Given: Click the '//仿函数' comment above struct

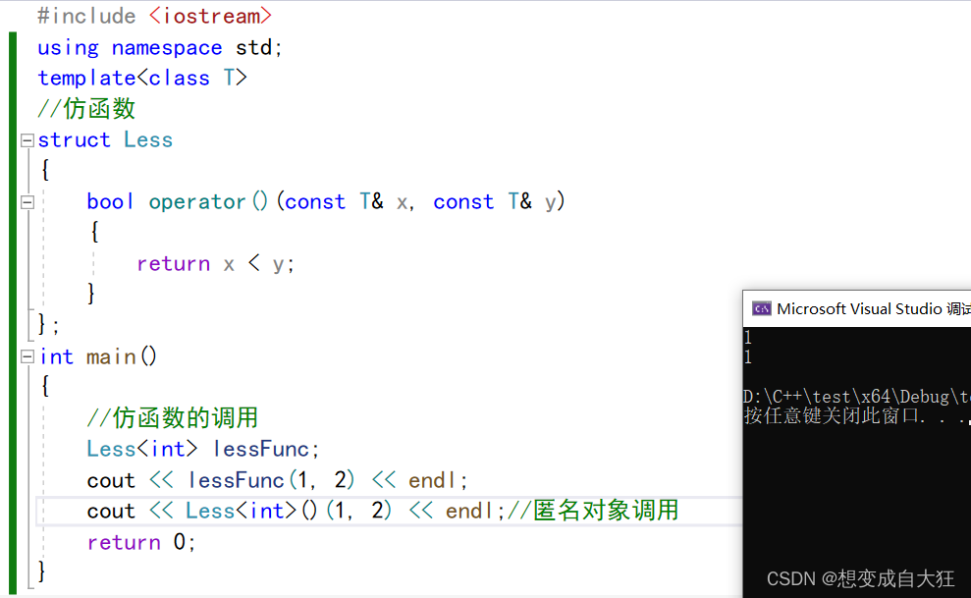Looking at the screenshot, I should [x=86, y=109].
